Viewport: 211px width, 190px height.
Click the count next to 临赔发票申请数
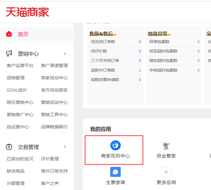pos(140,80)
